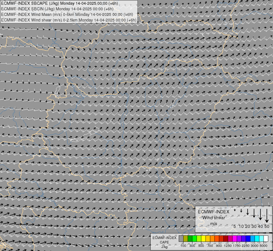Click 'ECMWF-INDEX' heading in wind shear legend

(x=214, y=212)
